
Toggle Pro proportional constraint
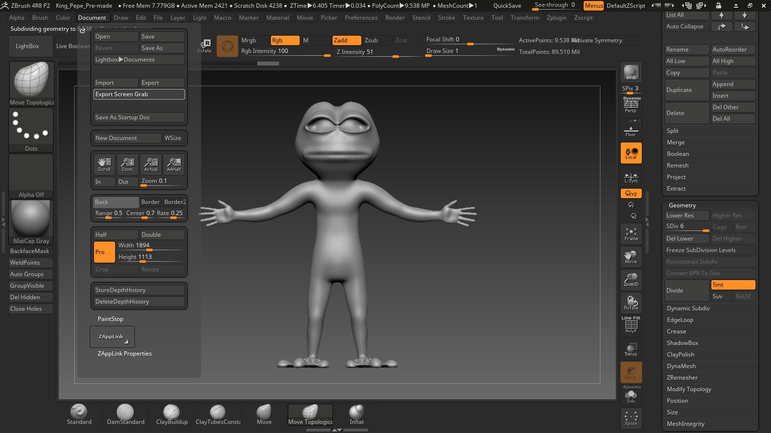point(104,252)
